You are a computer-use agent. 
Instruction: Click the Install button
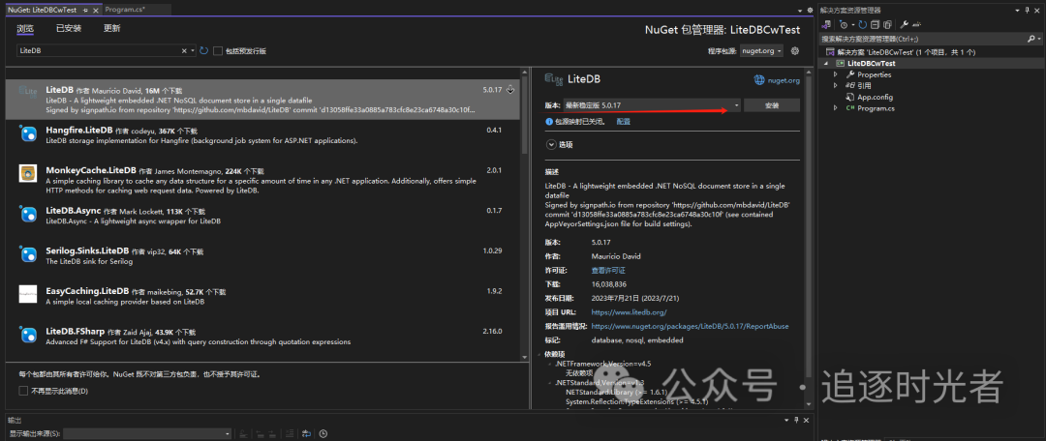click(772, 105)
